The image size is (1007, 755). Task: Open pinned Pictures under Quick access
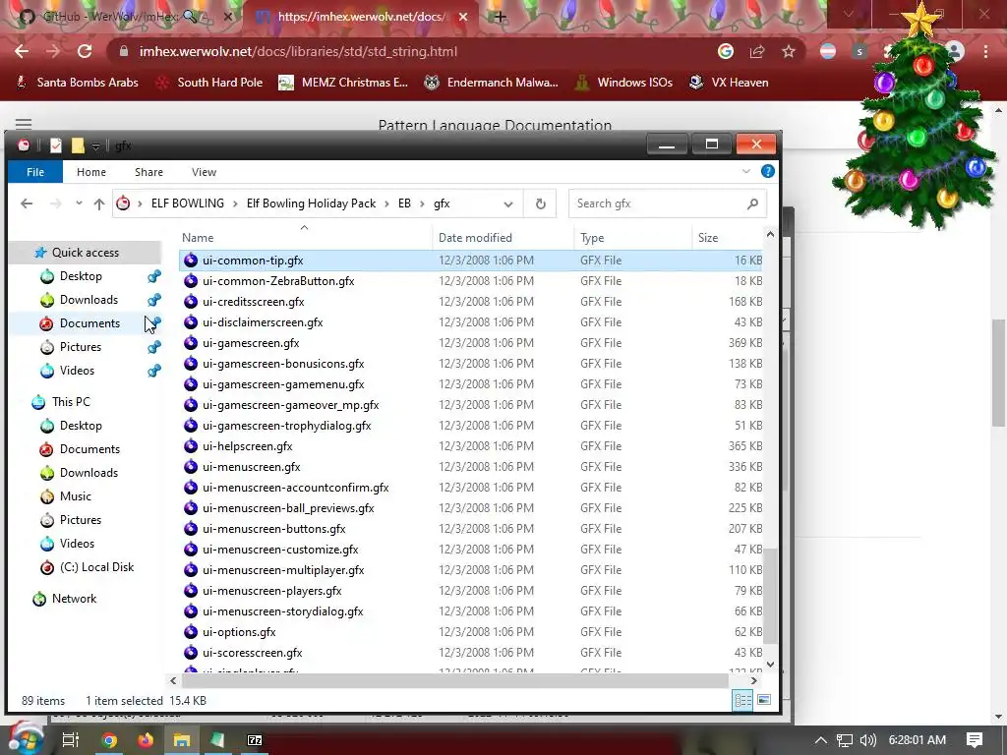[x=81, y=347]
